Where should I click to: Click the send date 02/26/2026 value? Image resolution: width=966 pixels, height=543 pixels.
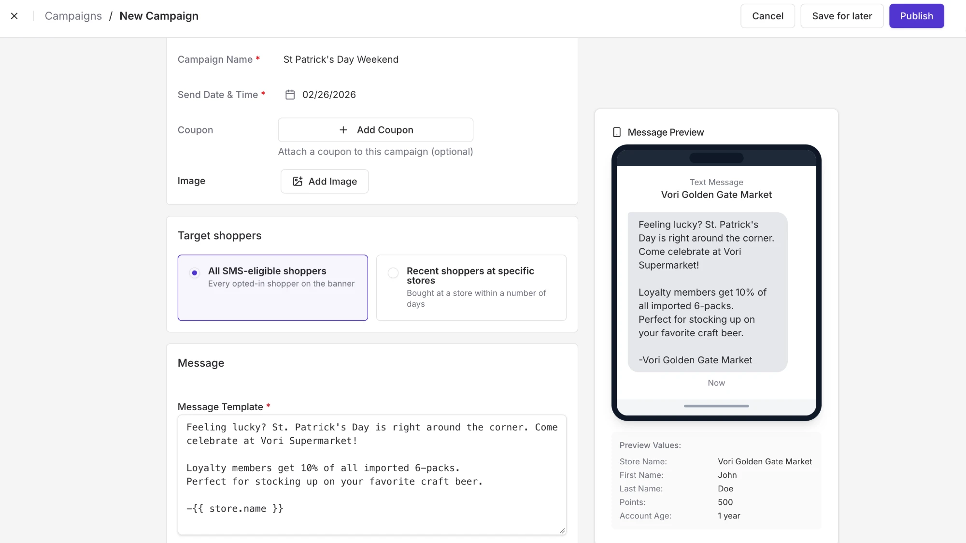click(329, 95)
